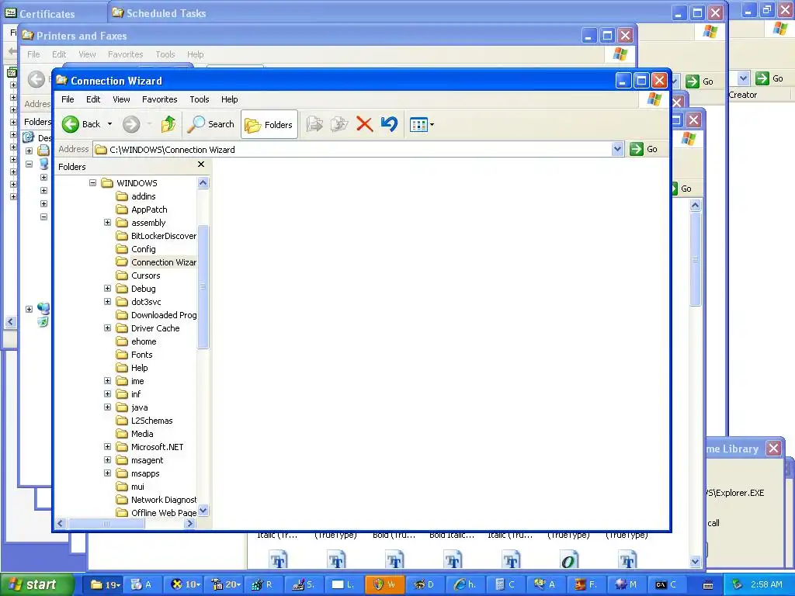Go up one folder level
The image size is (795, 596).
(168, 124)
